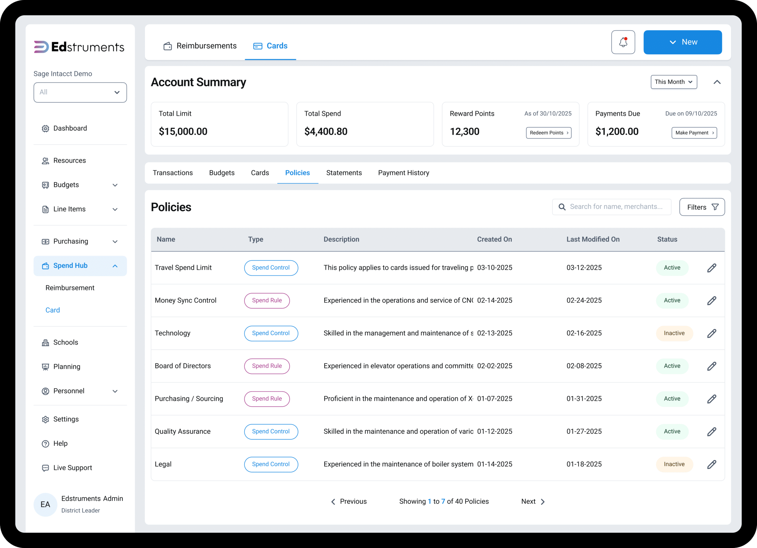Click the search magnifier icon
This screenshot has height=548, width=757.
tap(562, 207)
